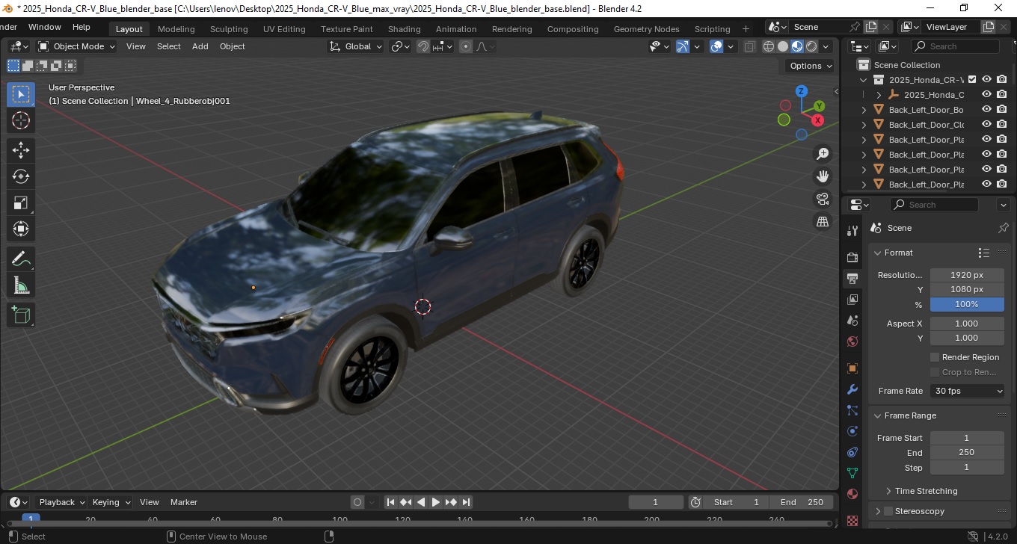1017x544 pixels.
Task: Open the pivot point dropdown
Action: click(401, 46)
